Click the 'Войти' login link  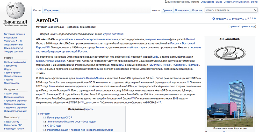click(254, 2)
